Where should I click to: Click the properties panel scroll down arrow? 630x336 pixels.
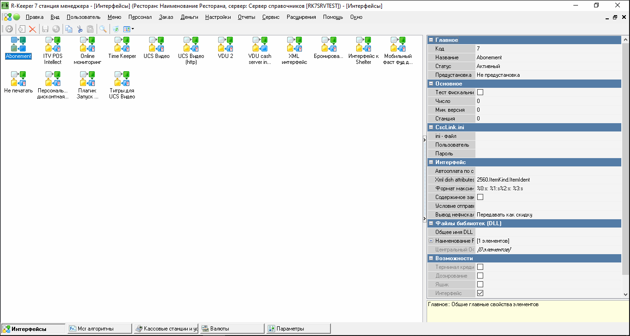(625, 294)
